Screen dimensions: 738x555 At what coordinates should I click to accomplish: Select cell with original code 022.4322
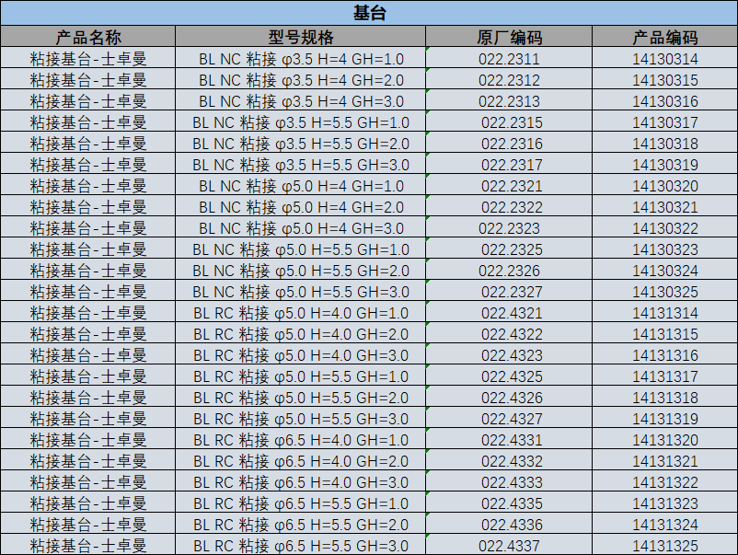click(x=509, y=333)
